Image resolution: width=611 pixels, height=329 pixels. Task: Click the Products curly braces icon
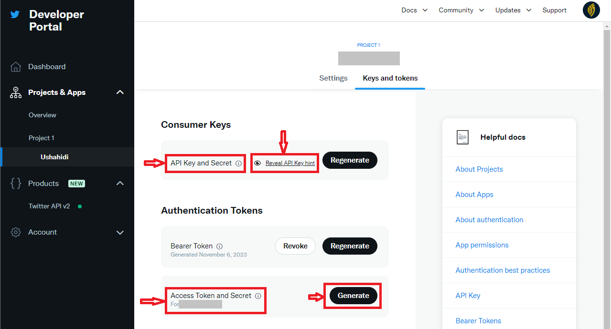click(16, 184)
